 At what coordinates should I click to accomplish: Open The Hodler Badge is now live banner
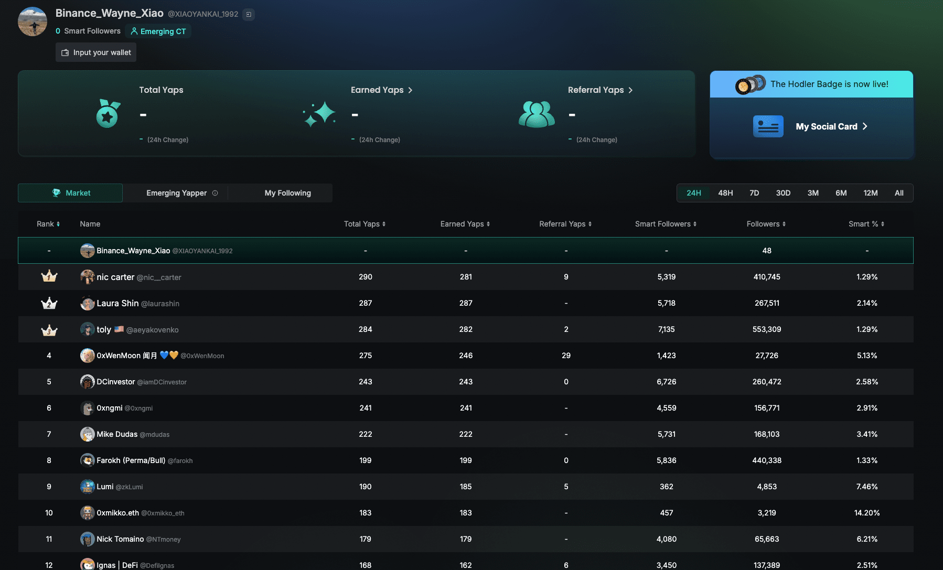coord(811,84)
